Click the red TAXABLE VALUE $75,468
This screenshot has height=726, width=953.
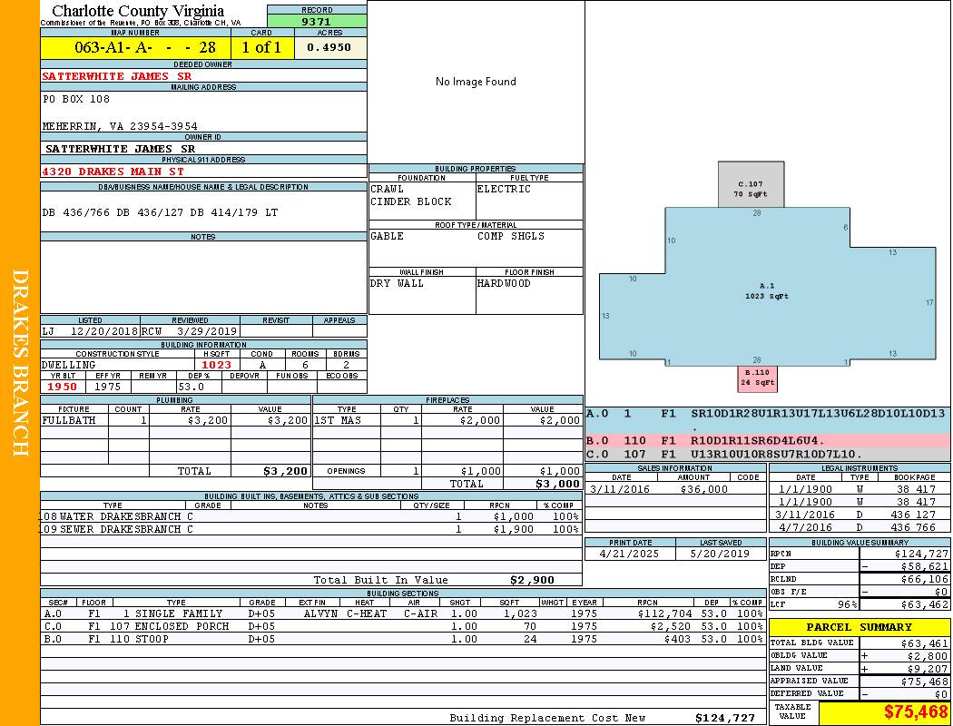click(915, 712)
